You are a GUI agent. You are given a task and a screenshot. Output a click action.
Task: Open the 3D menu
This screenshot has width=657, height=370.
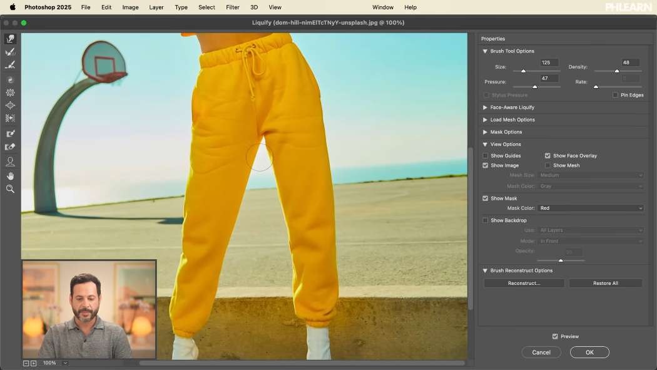254,7
